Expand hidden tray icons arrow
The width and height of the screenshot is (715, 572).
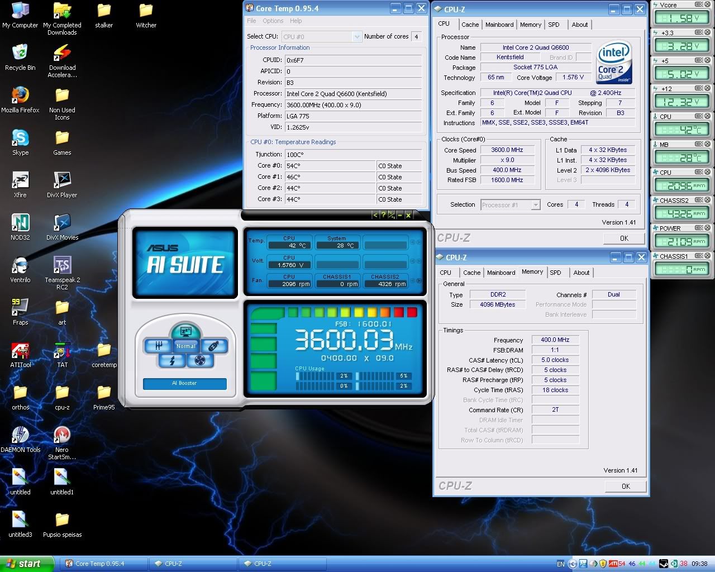pos(573,564)
